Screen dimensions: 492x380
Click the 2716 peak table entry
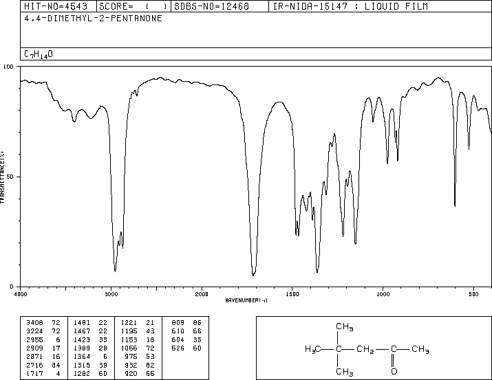coord(34,365)
